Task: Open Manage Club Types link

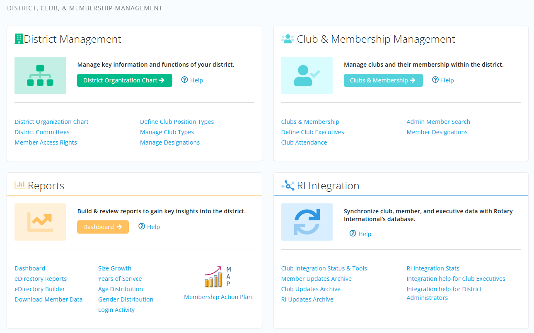Action: (167, 132)
